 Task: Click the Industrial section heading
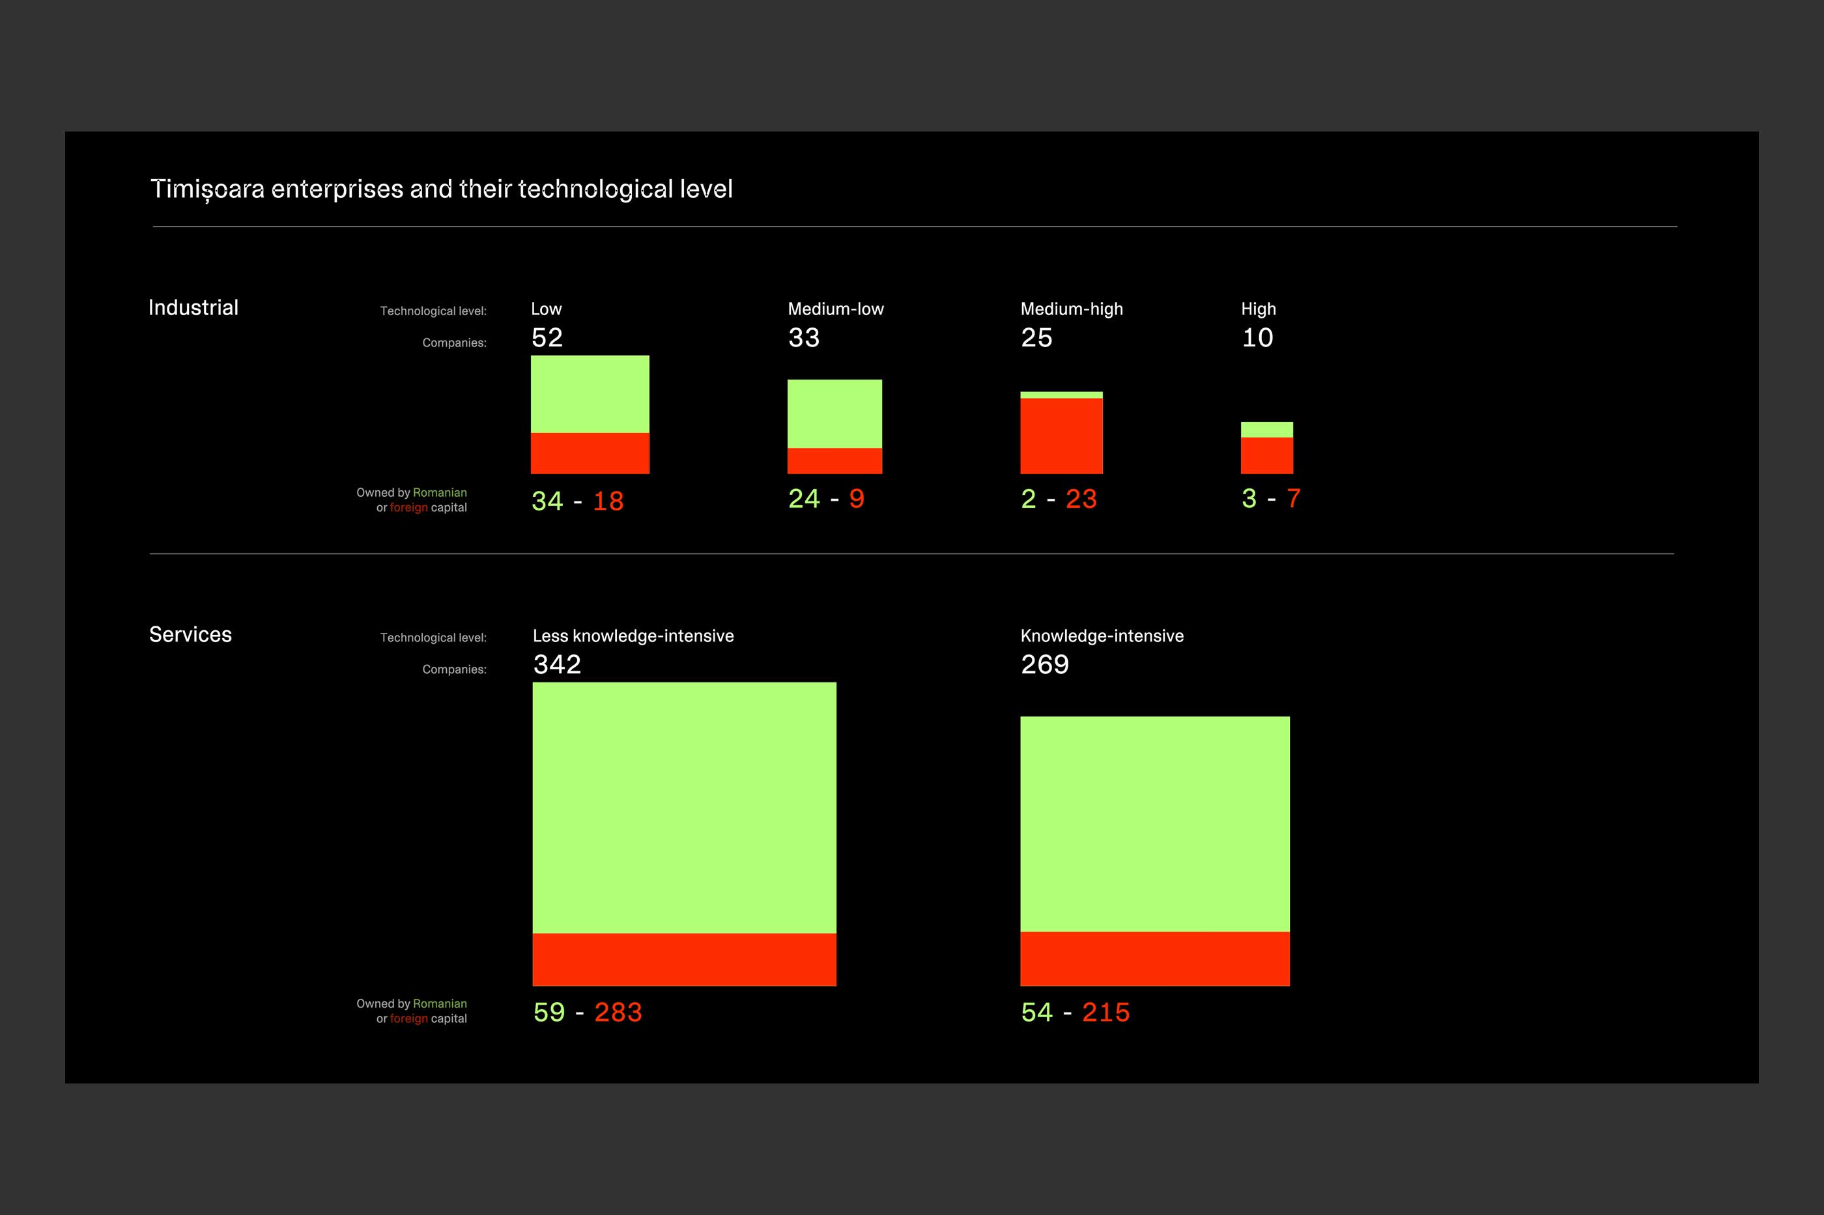193,307
